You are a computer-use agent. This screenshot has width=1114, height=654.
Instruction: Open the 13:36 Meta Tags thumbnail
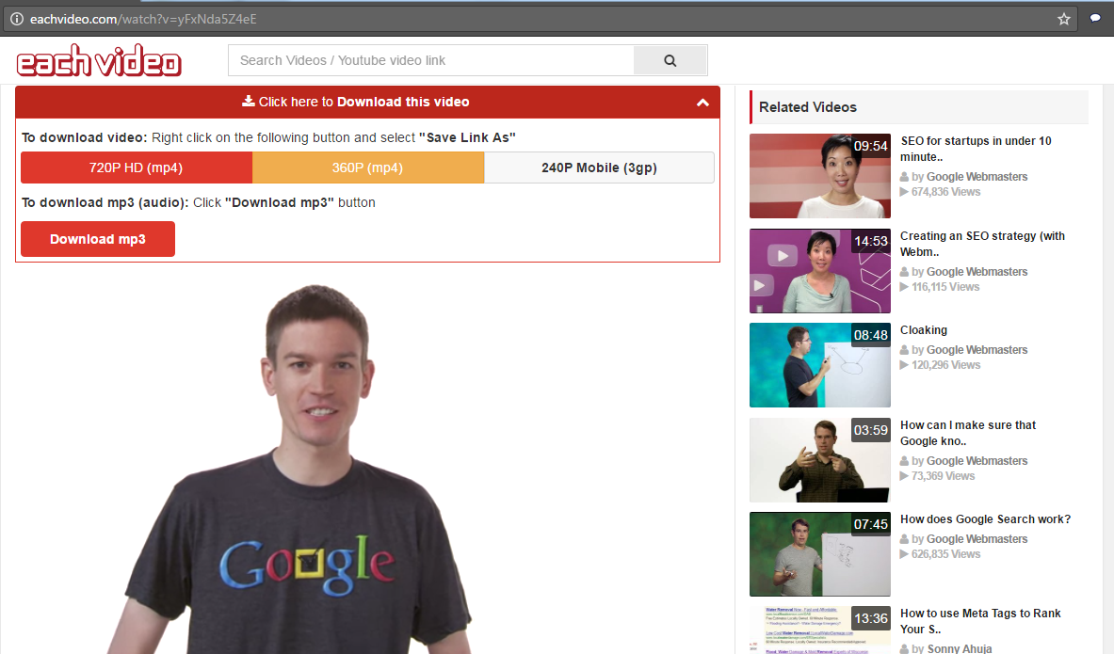pyautogui.click(x=820, y=630)
